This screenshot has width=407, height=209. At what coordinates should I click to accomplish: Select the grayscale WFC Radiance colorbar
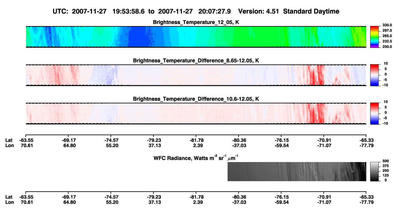[375, 171]
